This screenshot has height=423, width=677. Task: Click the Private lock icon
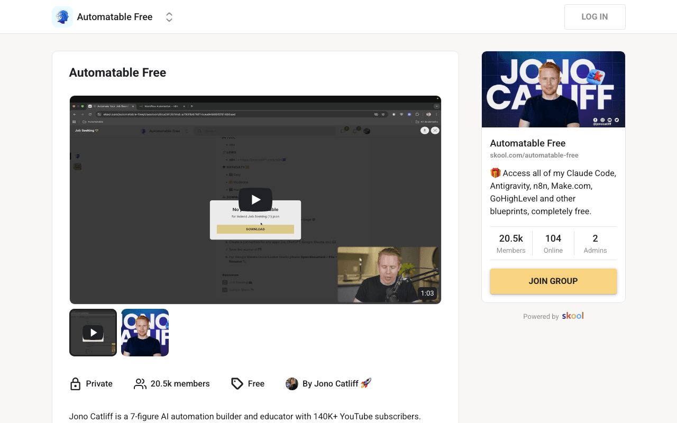pyautogui.click(x=75, y=384)
